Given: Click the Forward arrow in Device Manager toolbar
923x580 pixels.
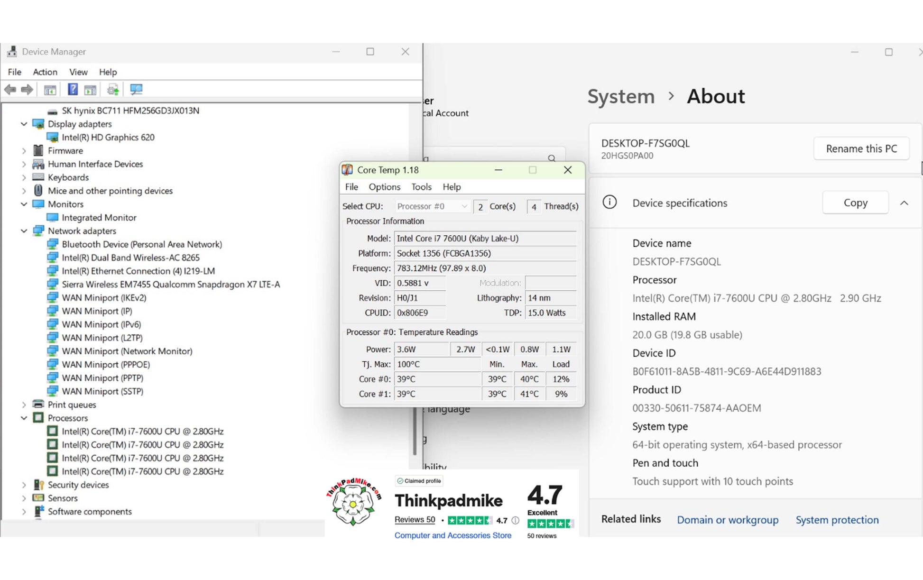Looking at the screenshot, I should pos(27,89).
